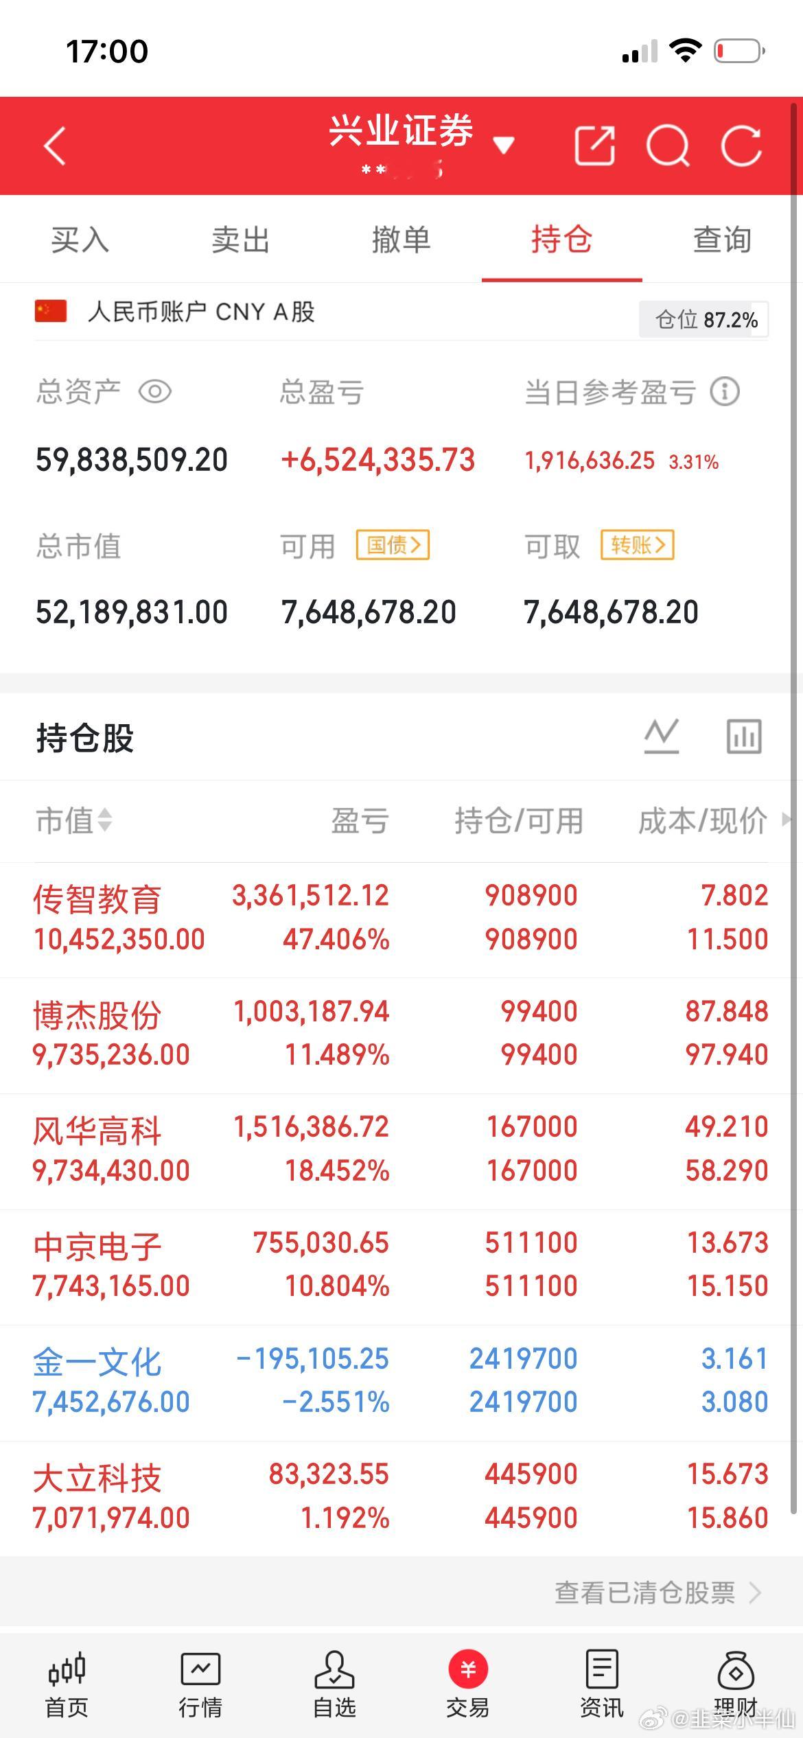Tap the 转账 button beside 可取
This screenshot has height=1738, width=803.
[637, 545]
